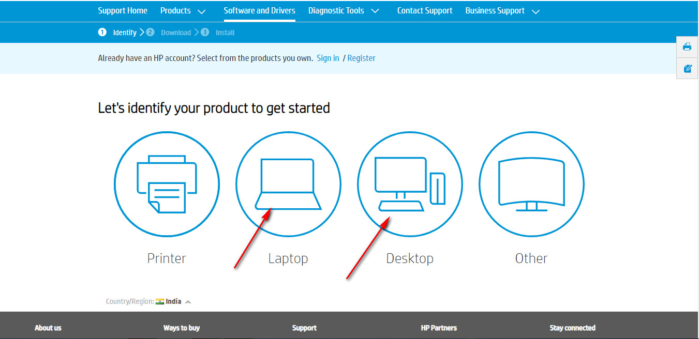Viewport: 699px width, 339px height.
Task: Open Business Support menu
Action: pyautogui.click(x=495, y=11)
